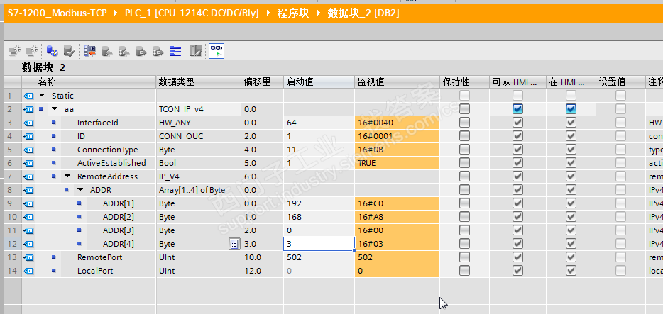Collapse the aa structure node

(x=54, y=109)
